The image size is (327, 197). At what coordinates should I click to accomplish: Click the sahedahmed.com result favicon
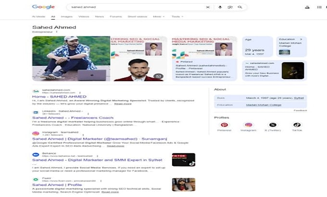[x=36, y=91]
